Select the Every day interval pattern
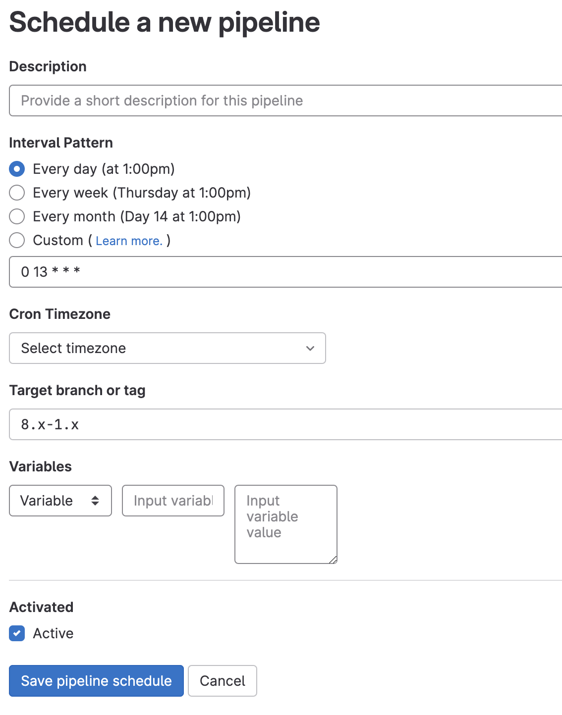 (17, 169)
